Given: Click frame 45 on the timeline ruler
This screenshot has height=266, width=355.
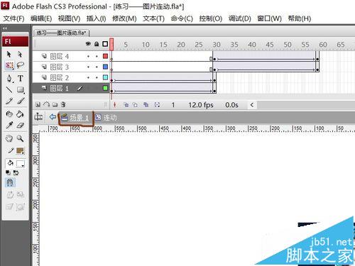Looking at the screenshot, I should point(270,45).
